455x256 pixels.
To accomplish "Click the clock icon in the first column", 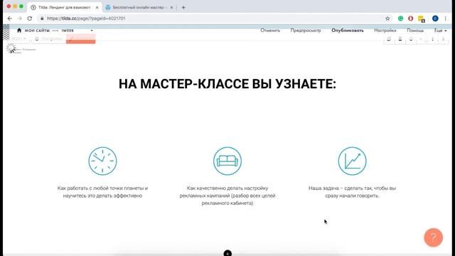I will [x=102, y=161].
